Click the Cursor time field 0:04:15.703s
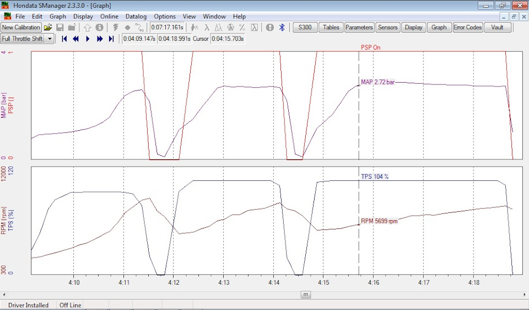529x310 pixels. tap(228, 39)
